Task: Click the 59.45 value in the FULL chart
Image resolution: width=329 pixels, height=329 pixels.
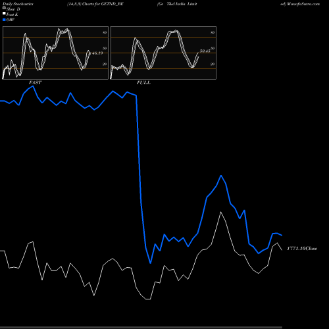Action: coord(205,51)
